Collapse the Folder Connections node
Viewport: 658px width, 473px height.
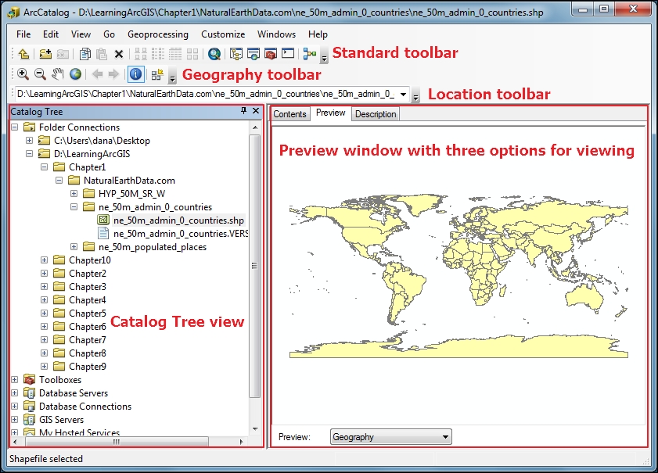15,127
